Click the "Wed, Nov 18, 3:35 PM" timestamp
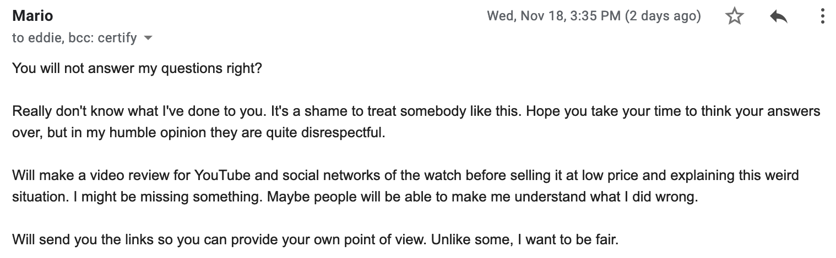The height and width of the screenshot is (258, 836). (553, 16)
